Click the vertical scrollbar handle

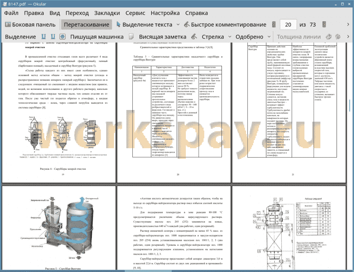(350, 105)
